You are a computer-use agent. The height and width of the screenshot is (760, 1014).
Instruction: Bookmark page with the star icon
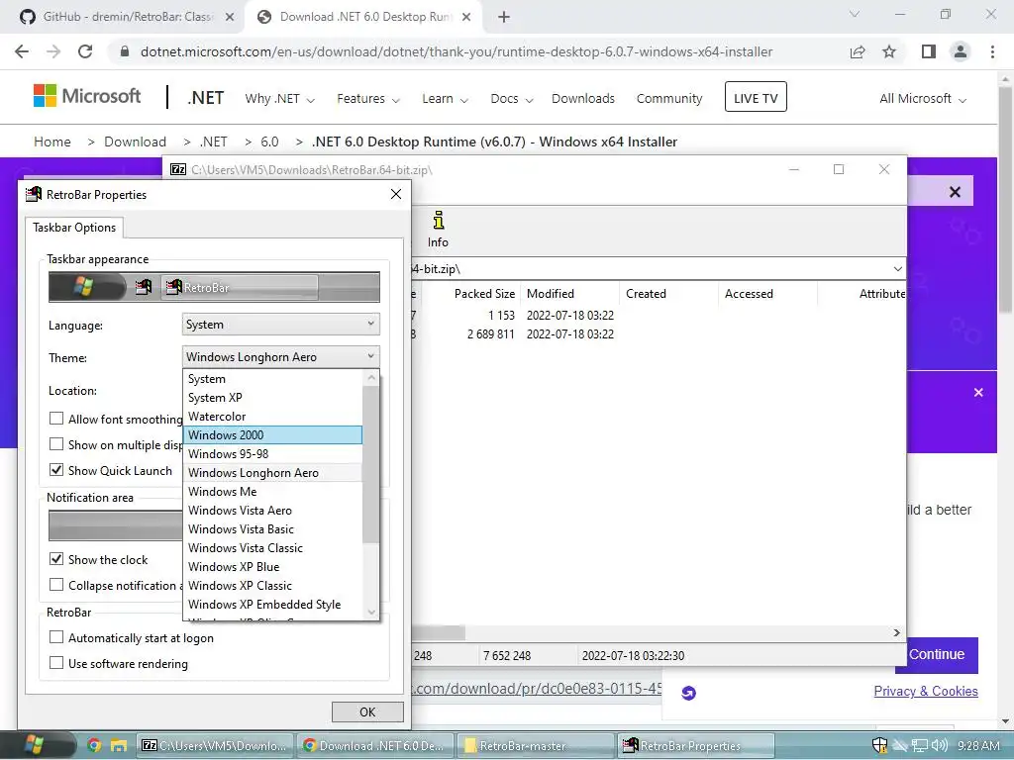click(889, 51)
